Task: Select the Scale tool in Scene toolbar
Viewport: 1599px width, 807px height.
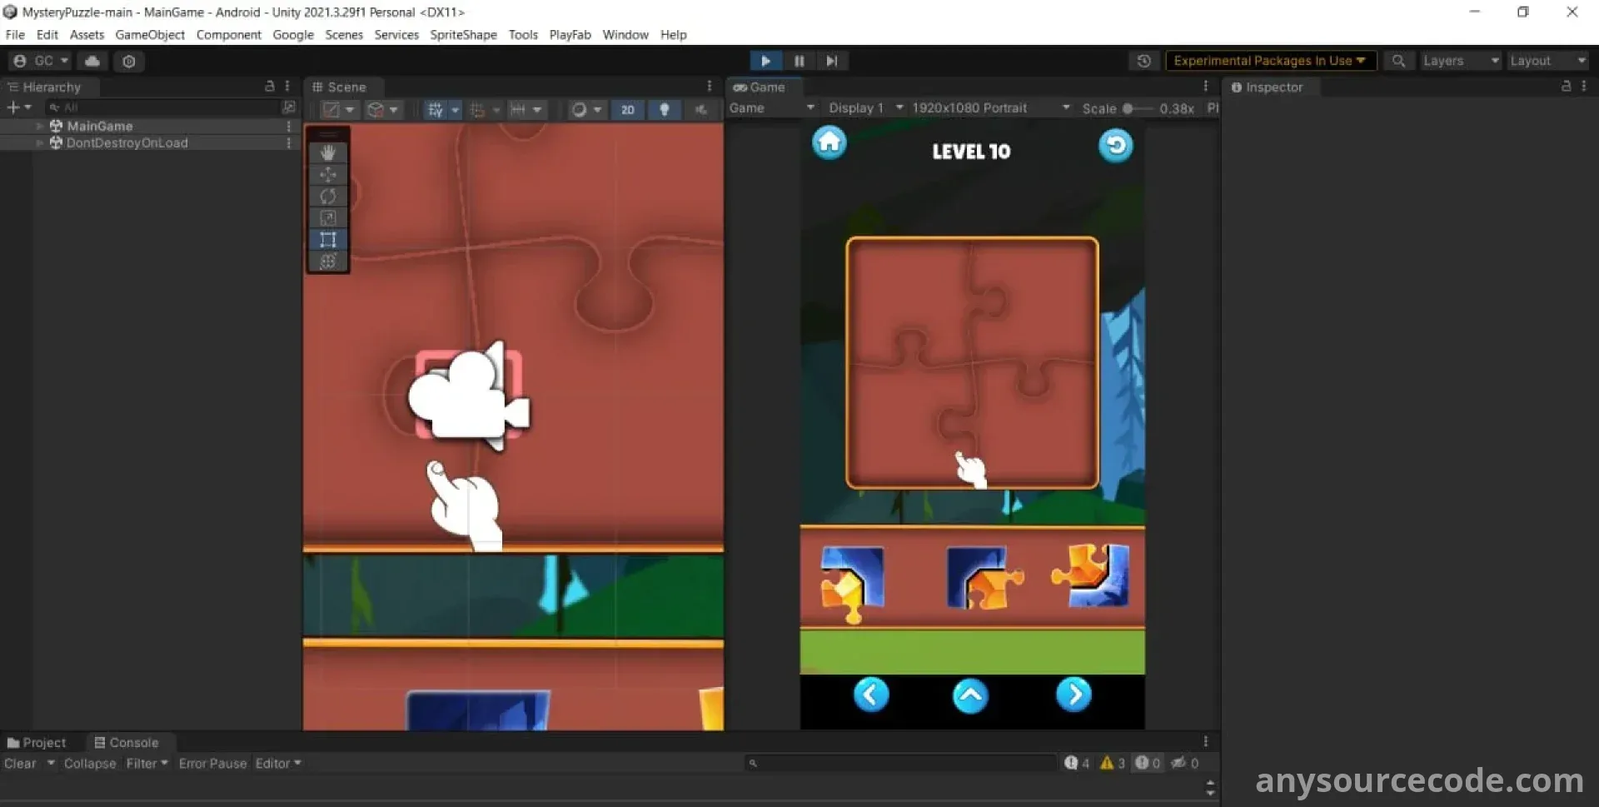Action: click(328, 218)
